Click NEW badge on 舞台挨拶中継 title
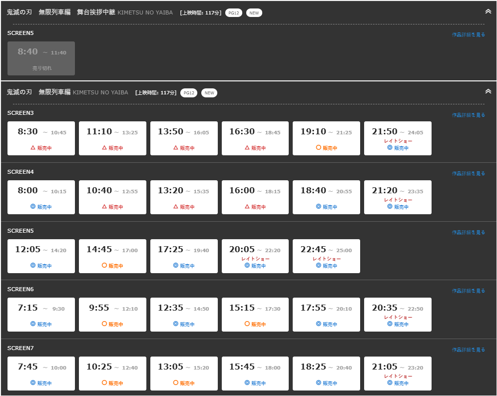The height and width of the screenshot is (396, 497). [x=254, y=13]
